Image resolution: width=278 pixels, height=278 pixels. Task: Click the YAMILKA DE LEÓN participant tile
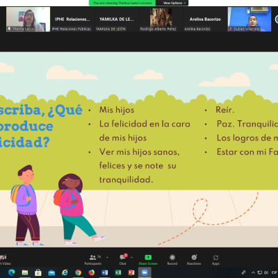point(116,19)
